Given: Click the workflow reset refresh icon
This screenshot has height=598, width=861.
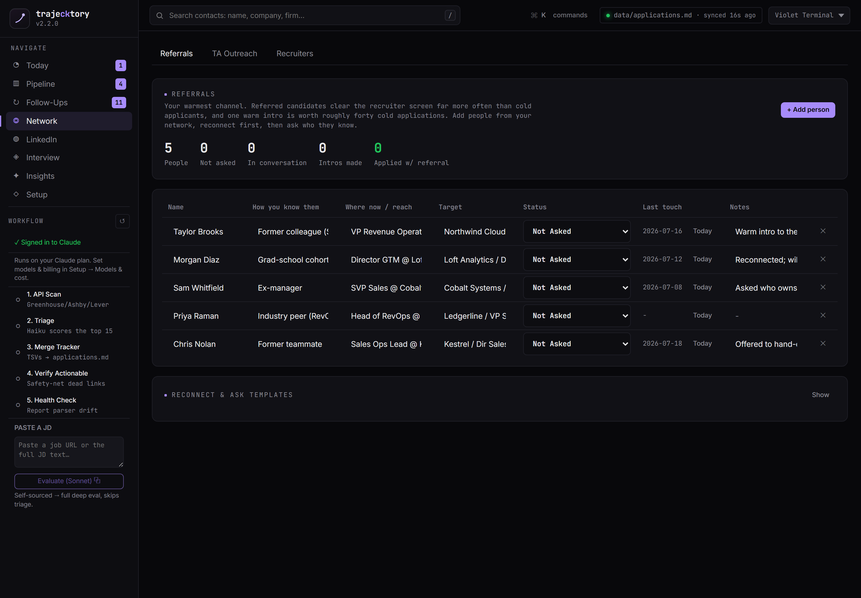Looking at the screenshot, I should (122, 221).
